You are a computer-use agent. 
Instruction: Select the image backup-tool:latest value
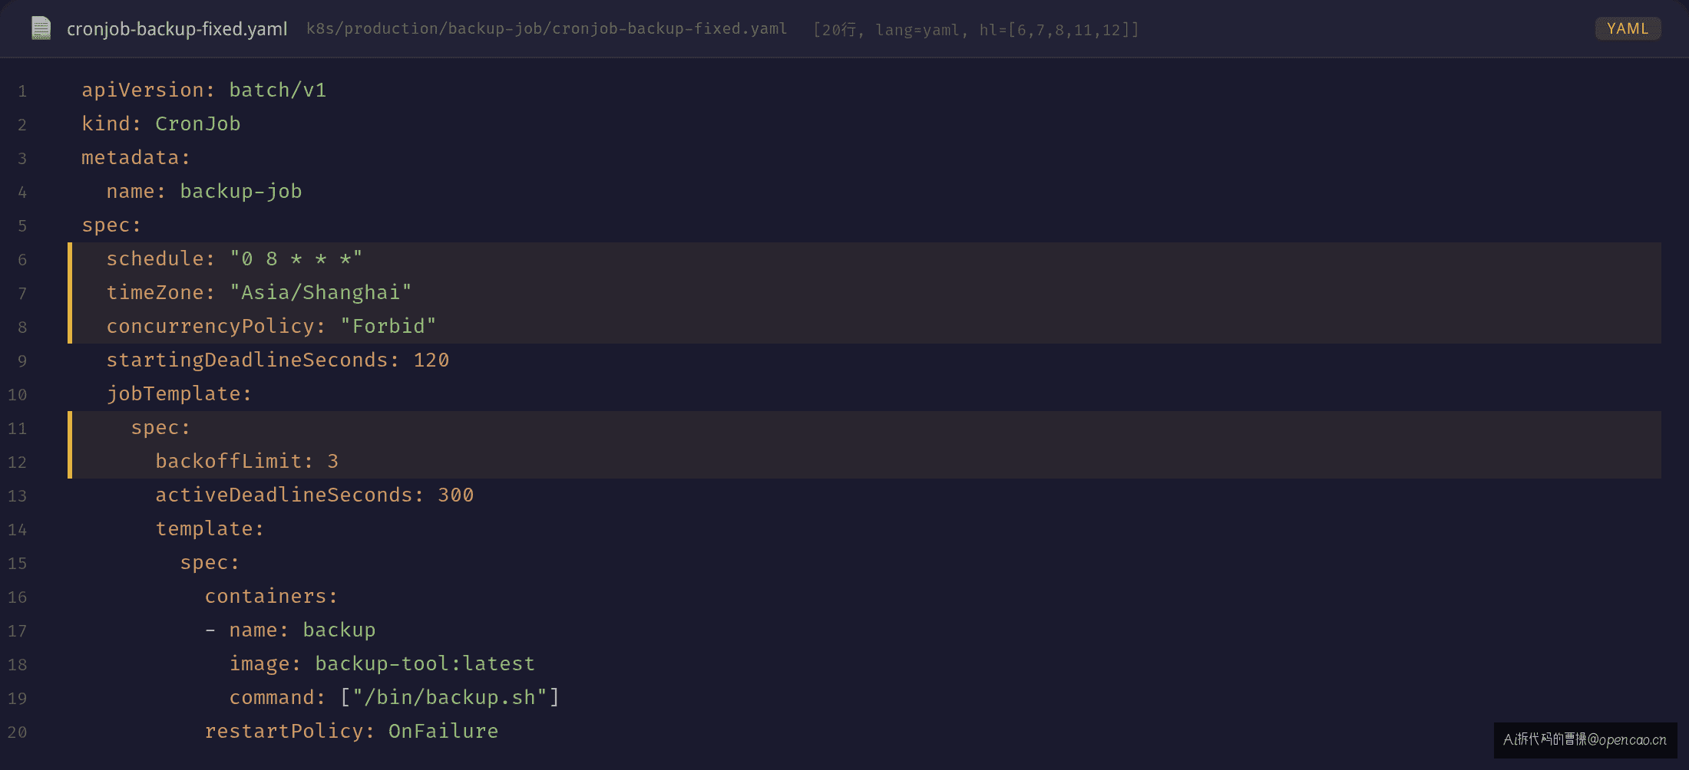click(x=425, y=664)
